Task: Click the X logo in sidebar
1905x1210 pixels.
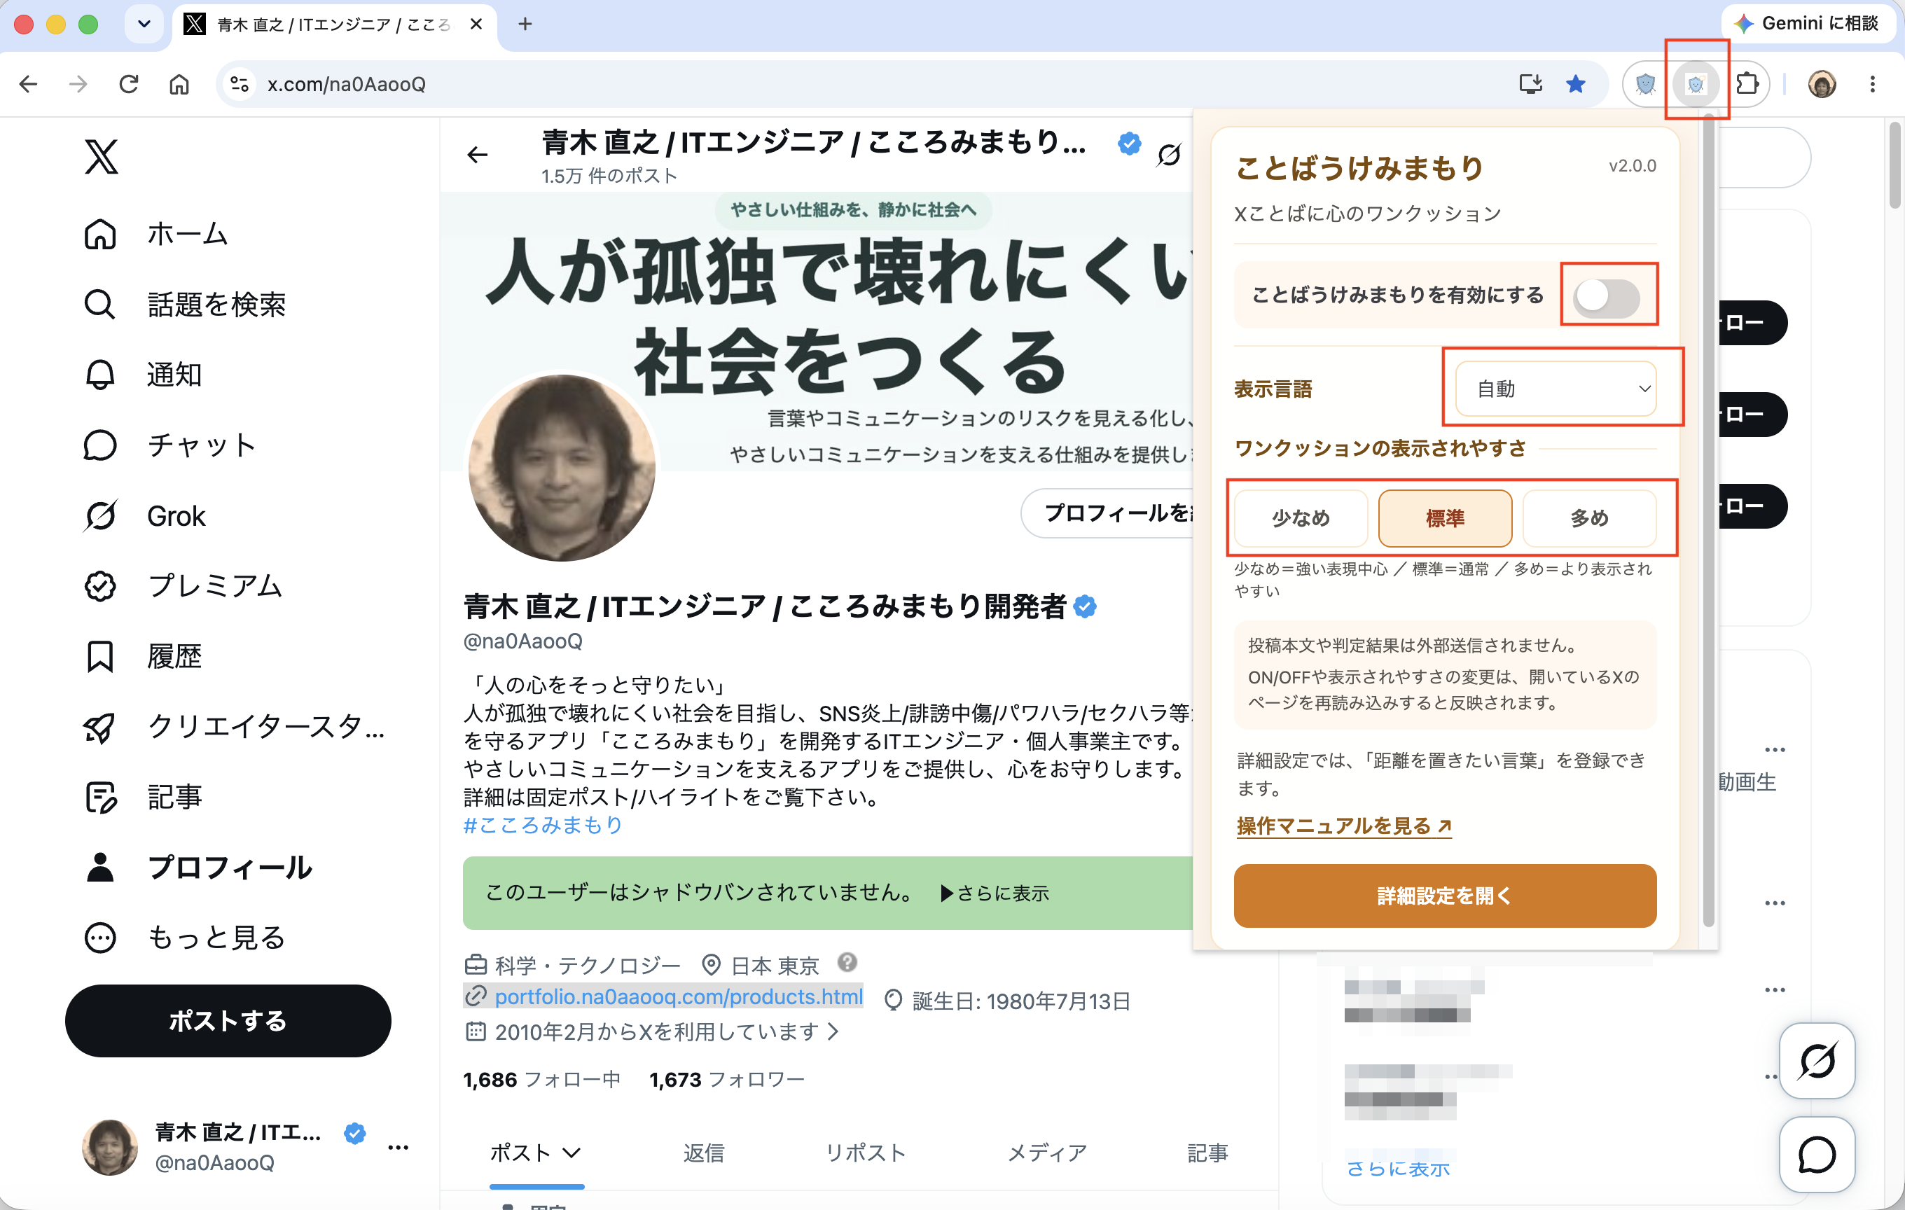Action: coord(102,157)
